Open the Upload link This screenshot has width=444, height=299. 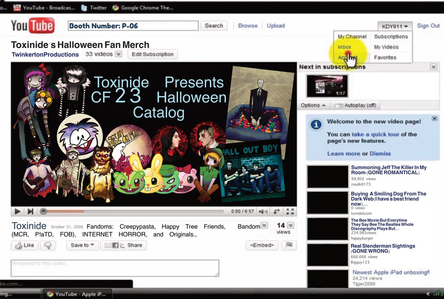276,26
